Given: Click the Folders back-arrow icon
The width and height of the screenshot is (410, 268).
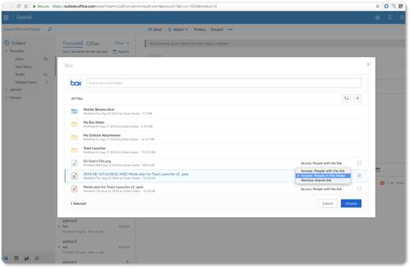Looking at the screenshot, I should click(7, 43).
